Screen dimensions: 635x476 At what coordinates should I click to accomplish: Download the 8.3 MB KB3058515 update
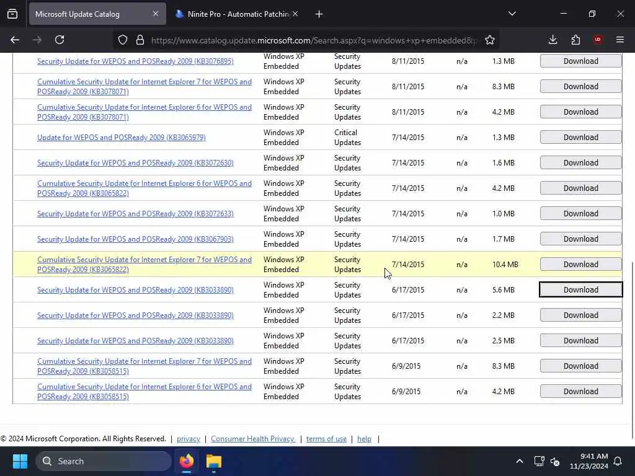click(x=580, y=366)
